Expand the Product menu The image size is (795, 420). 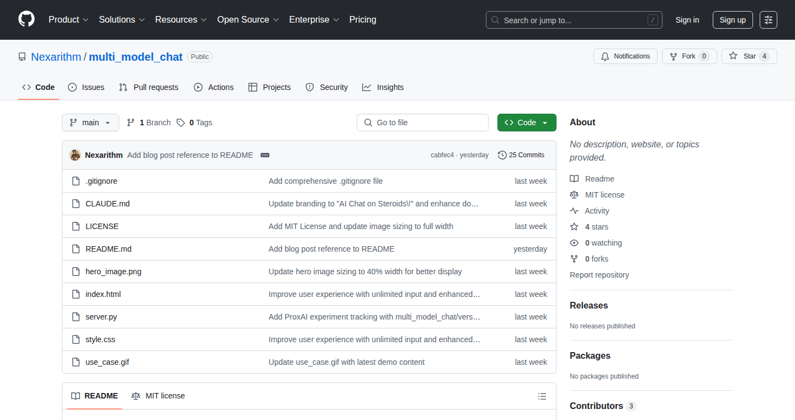tap(68, 20)
